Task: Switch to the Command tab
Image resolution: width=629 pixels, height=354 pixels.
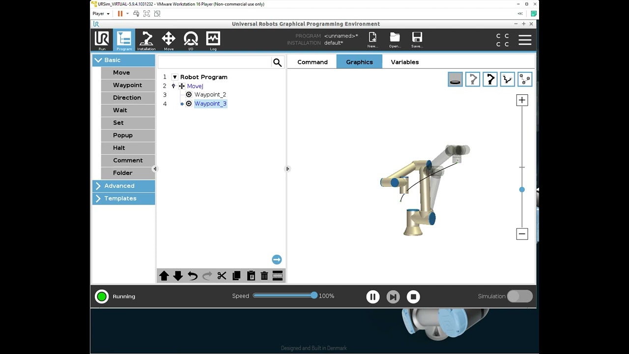Action: pos(313,62)
